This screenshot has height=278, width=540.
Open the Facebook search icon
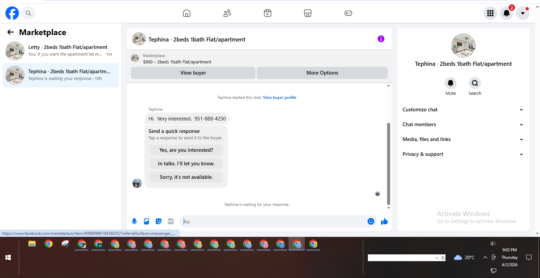pyautogui.click(x=28, y=13)
